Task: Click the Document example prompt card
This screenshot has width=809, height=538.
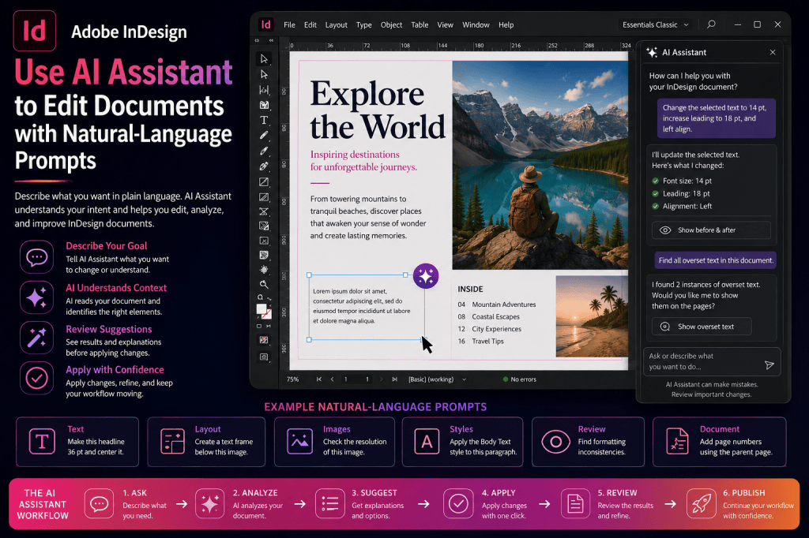Action: (719, 442)
